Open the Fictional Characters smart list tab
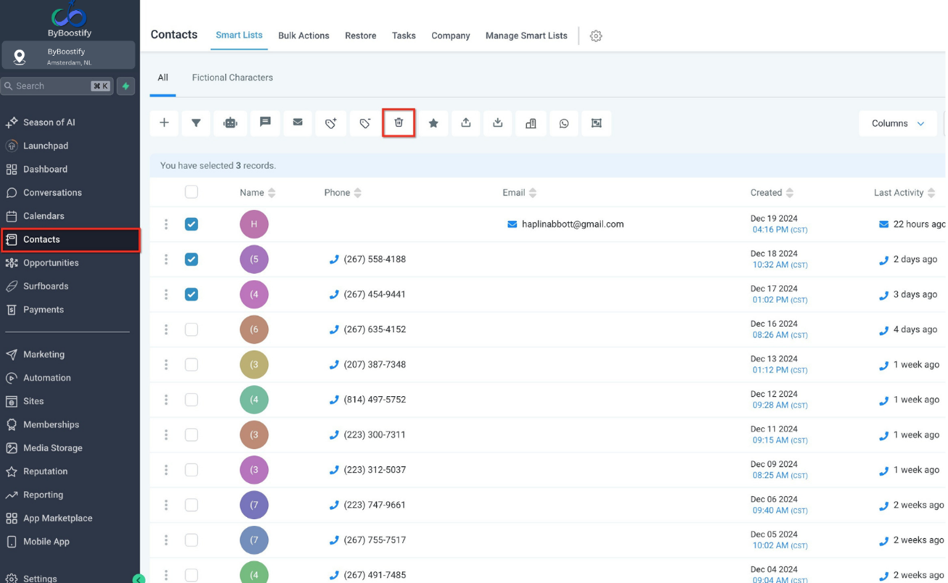This screenshot has width=948, height=583. coord(232,78)
